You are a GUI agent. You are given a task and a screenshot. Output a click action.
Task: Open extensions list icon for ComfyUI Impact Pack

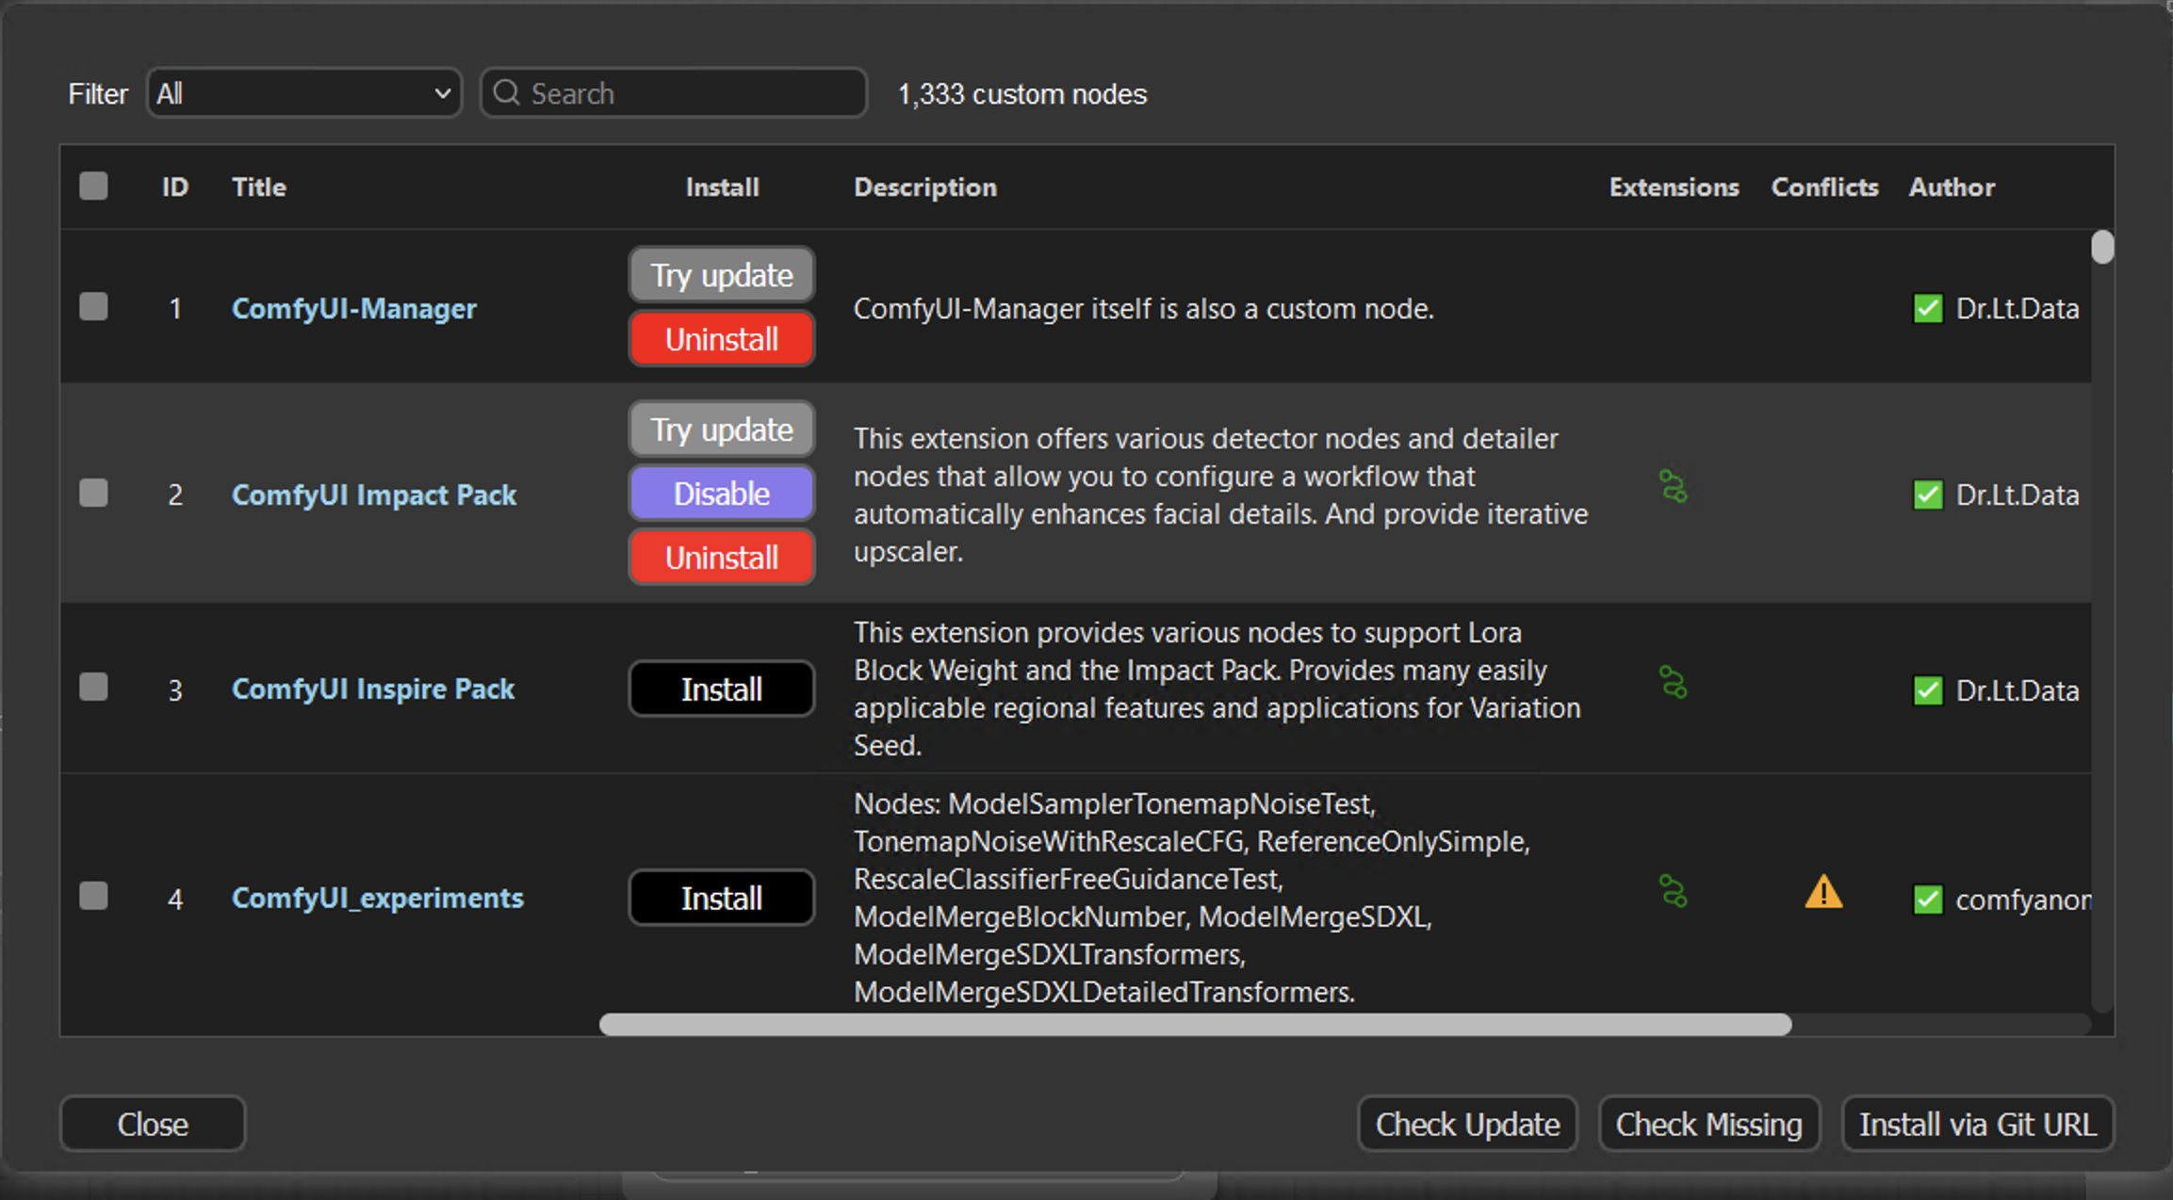tap(1673, 487)
